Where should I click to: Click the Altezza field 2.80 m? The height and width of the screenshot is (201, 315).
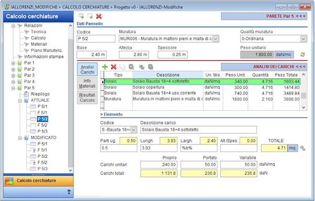(x=134, y=55)
